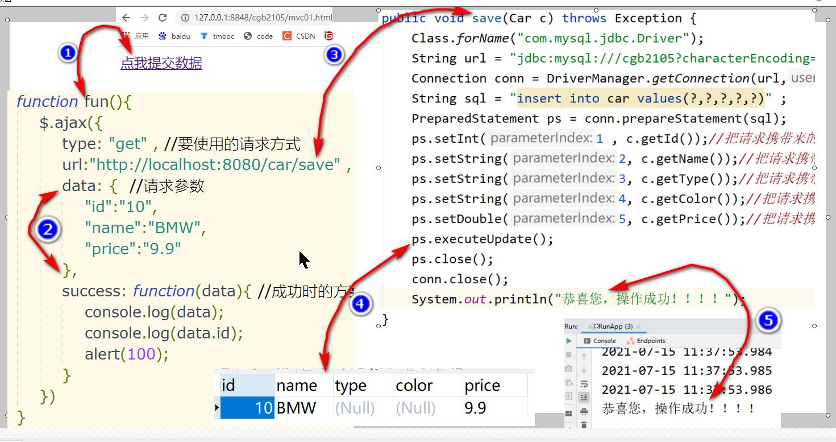Switch to the Console tab

pyautogui.click(x=600, y=341)
